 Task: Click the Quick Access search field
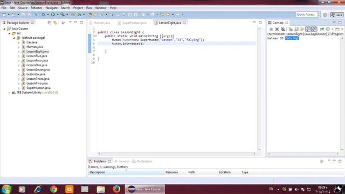(x=307, y=15)
